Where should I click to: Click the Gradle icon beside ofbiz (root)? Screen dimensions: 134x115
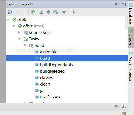(x=20, y=26)
